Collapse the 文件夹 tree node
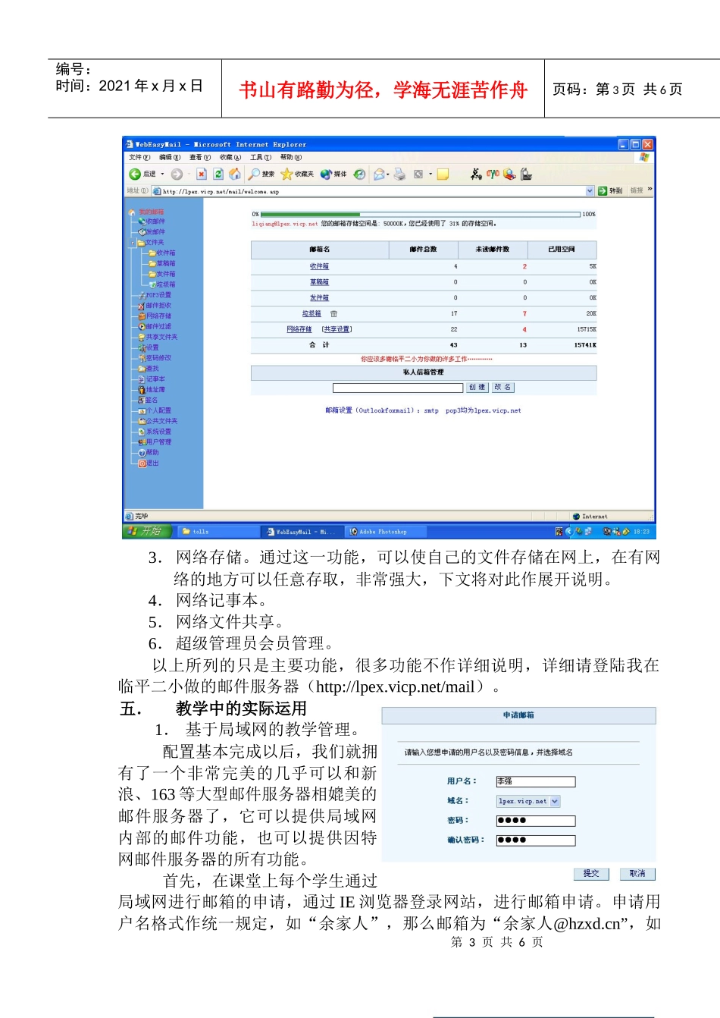Screen dimensions: 720x1018 click(x=133, y=243)
